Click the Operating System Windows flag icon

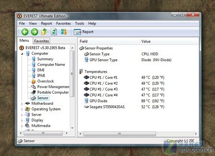(28, 109)
